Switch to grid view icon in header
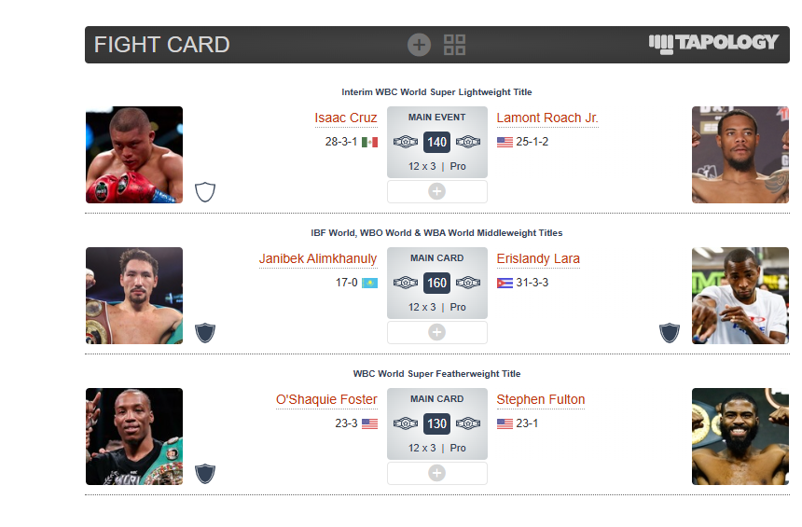 pos(454,45)
